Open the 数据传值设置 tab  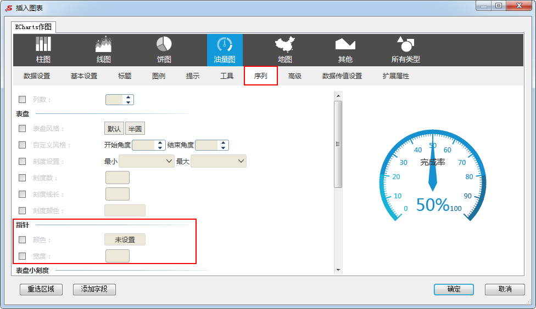pos(342,76)
